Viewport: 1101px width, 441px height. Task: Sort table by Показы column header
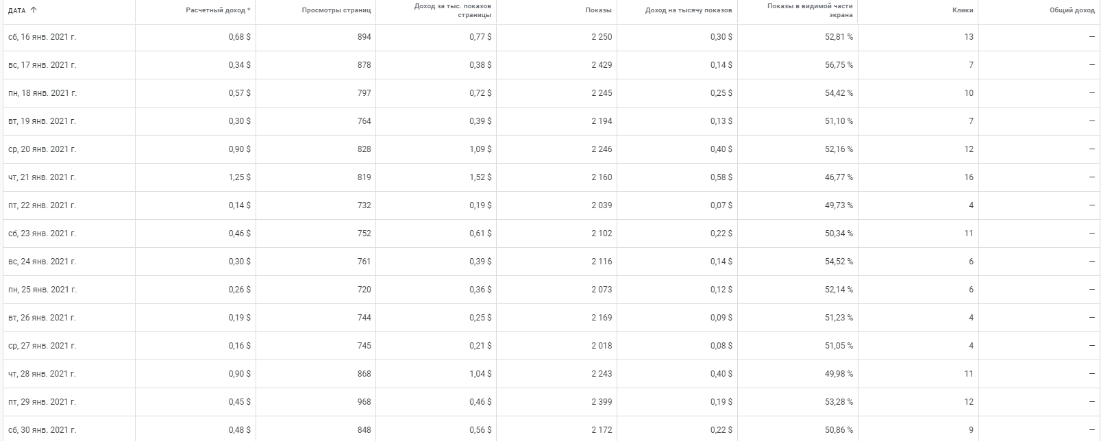(x=599, y=10)
